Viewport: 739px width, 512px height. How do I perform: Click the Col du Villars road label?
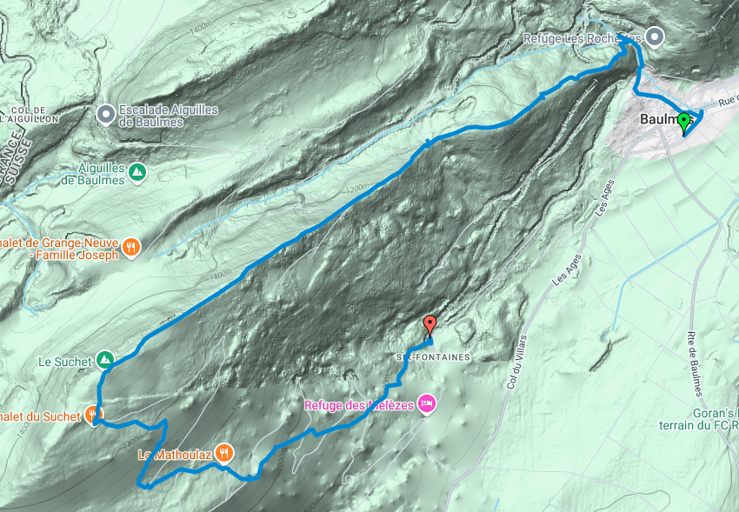point(516,362)
